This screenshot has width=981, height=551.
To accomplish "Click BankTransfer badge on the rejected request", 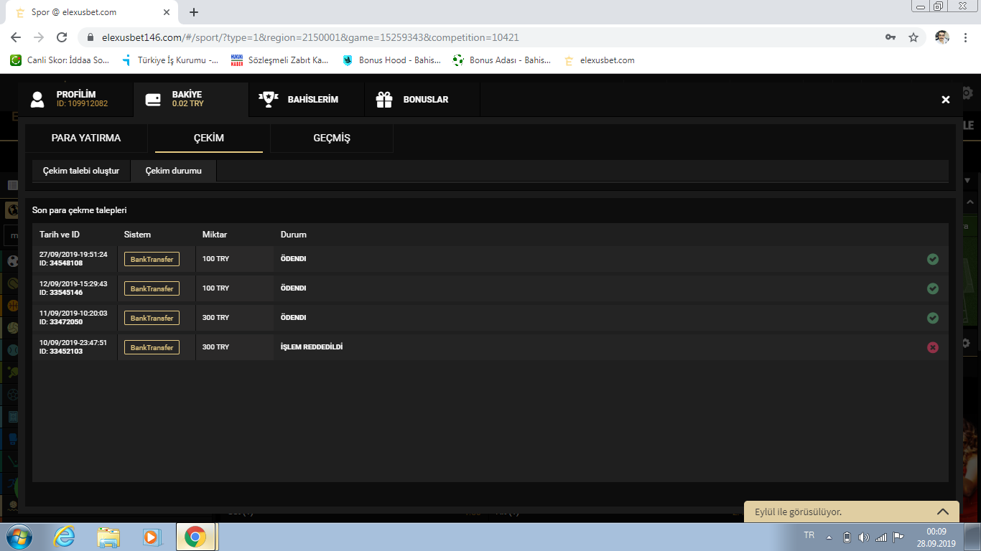I will pos(152,347).
